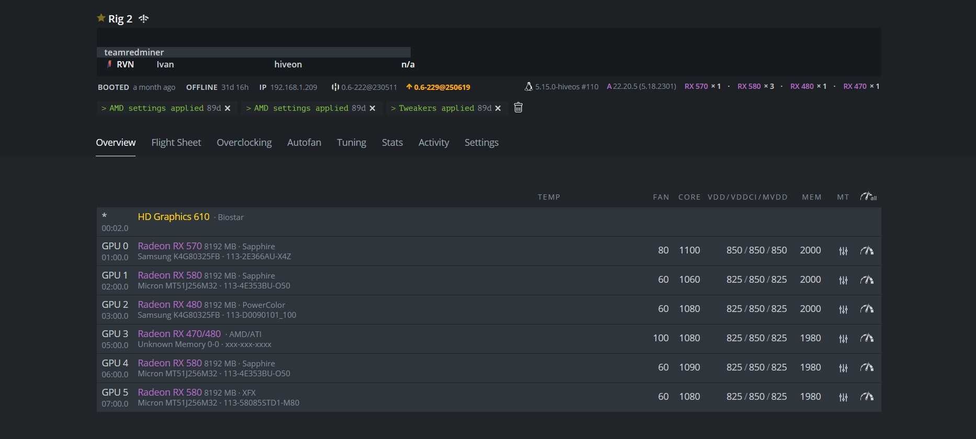976x439 pixels.
Task: Click GPU 5 memory clock 1980
Action: (810, 397)
